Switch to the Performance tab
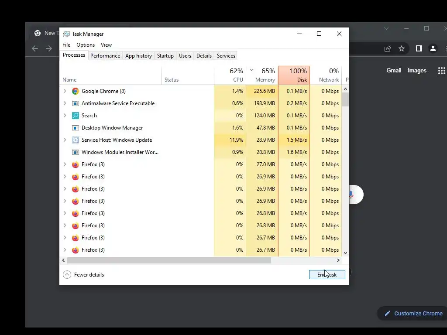 click(x=105, y=56)
